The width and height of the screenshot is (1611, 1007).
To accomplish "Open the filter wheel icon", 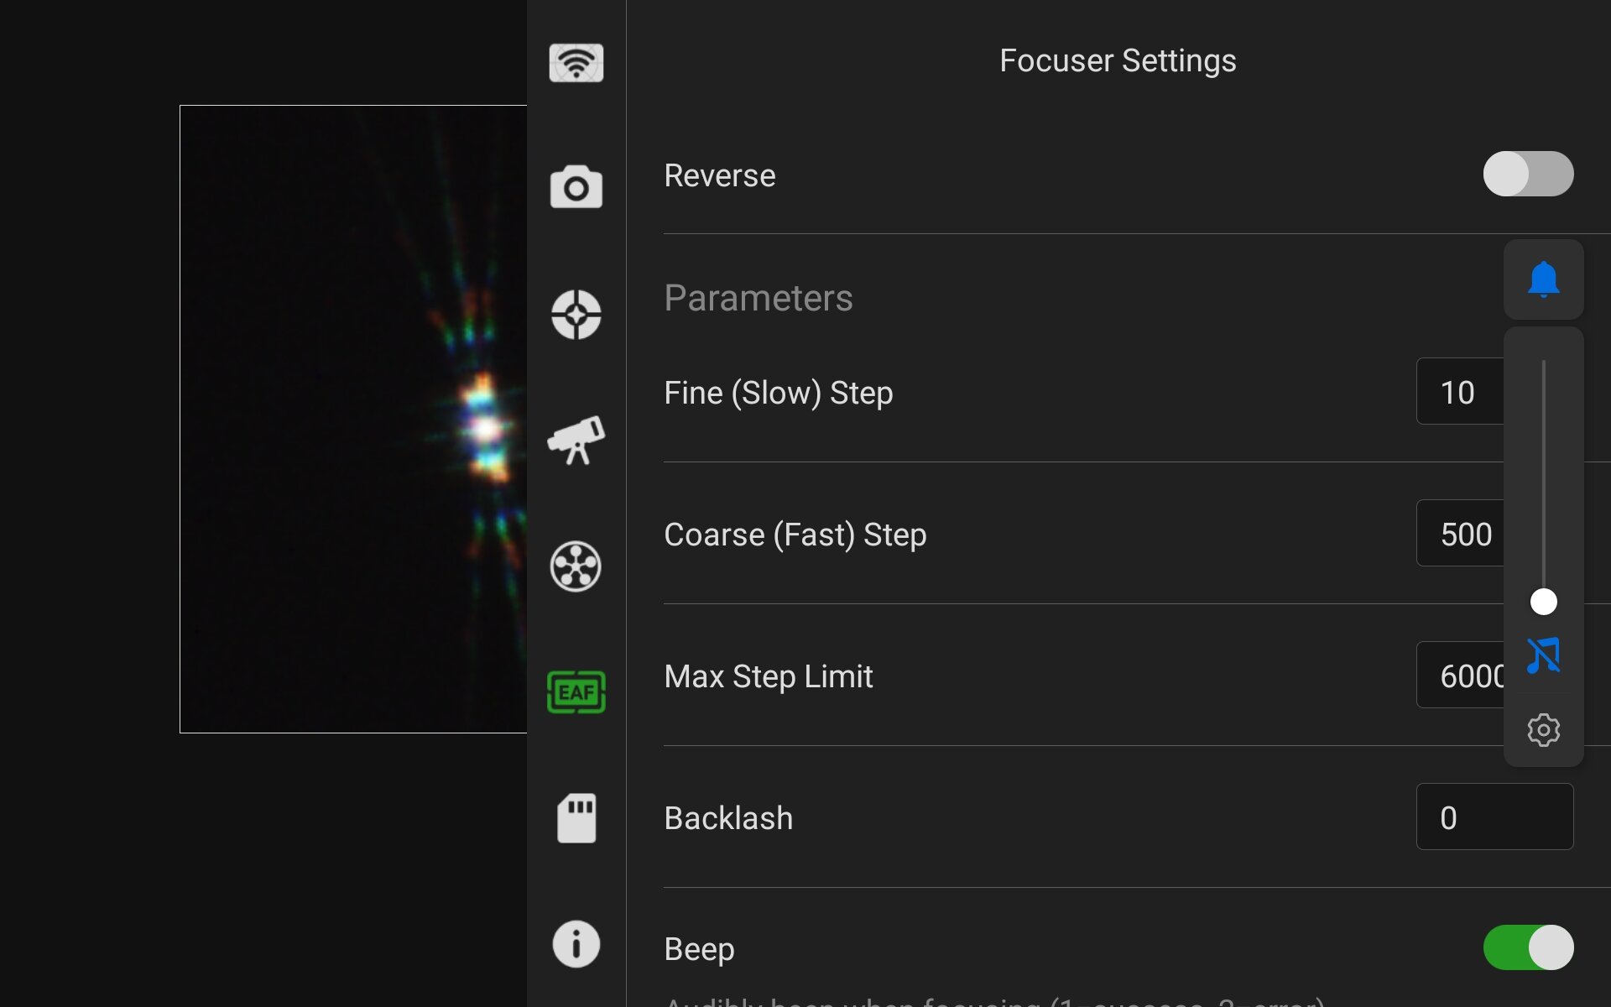I will 576,566.
